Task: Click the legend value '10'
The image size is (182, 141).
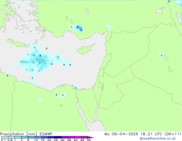Action: (36, 140)
